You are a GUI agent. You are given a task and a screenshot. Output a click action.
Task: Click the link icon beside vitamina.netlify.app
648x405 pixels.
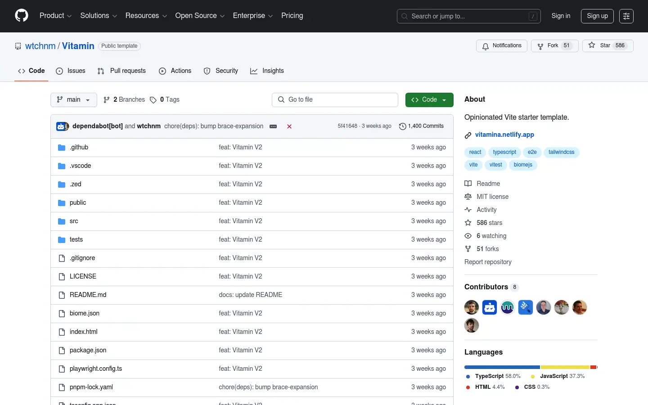tap(468, 135)
